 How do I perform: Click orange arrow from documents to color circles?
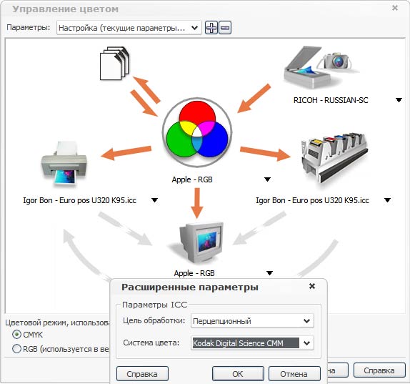pos(144,103)
